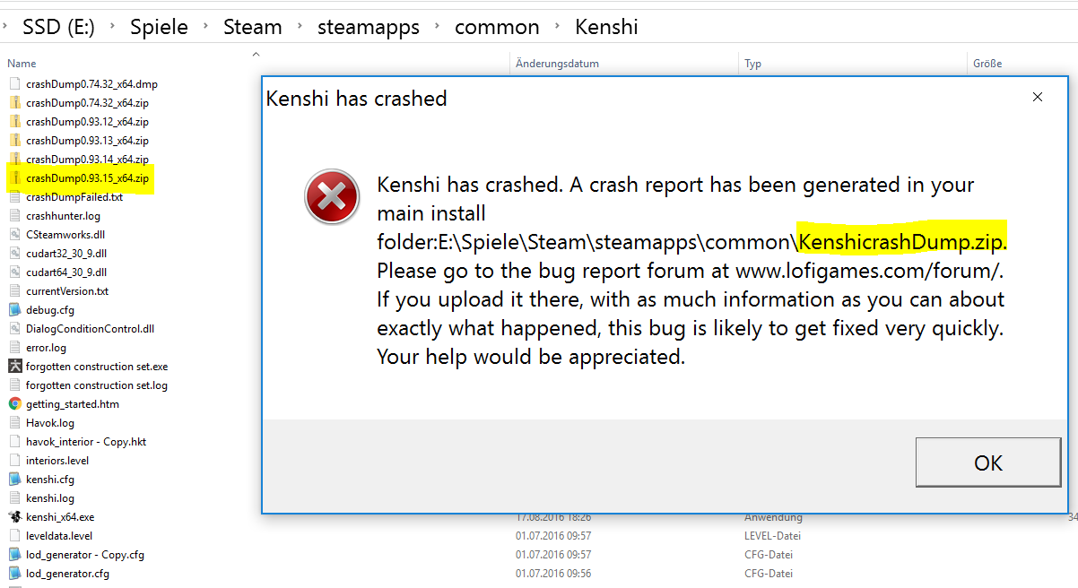Select lod_generator - Copy.cfg icon
This screenshot has height=588, width=1078.
coord(14,554)
